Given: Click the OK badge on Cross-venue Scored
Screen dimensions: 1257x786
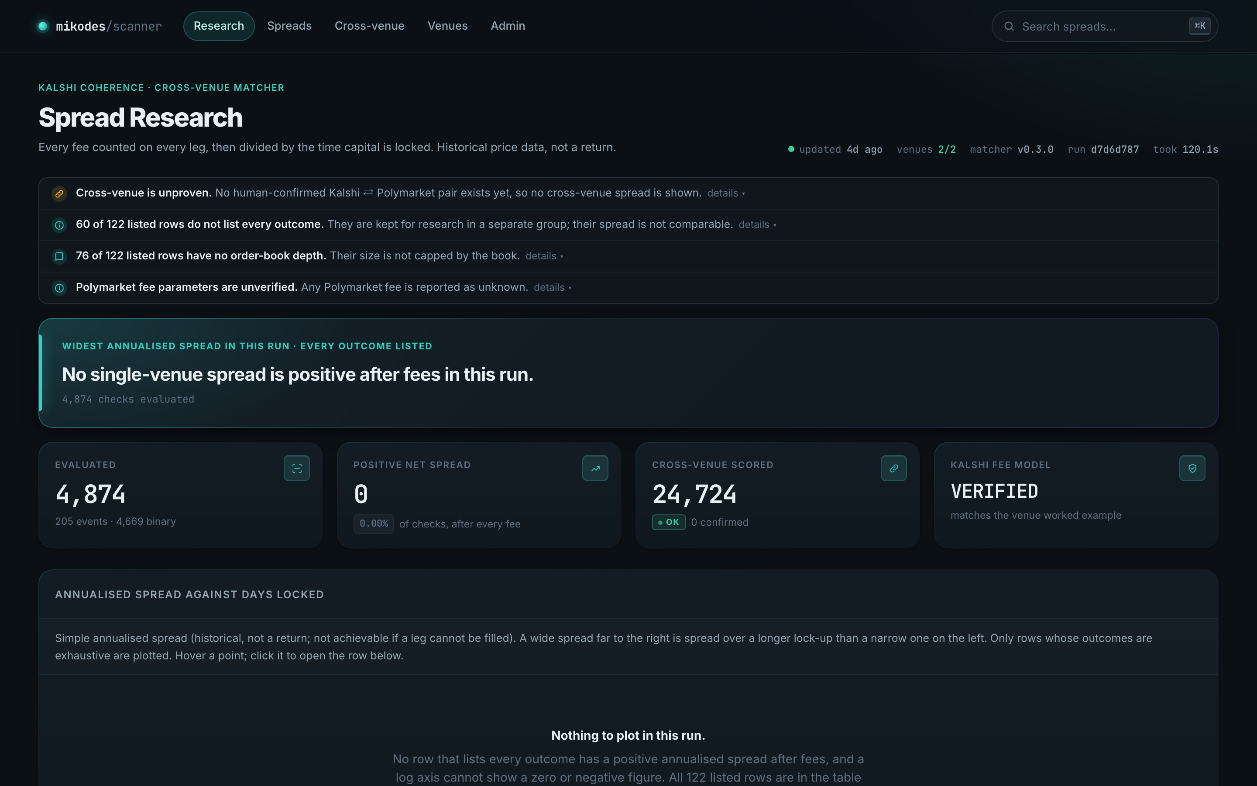Looking at the screenshot, I should click(669, 522).
